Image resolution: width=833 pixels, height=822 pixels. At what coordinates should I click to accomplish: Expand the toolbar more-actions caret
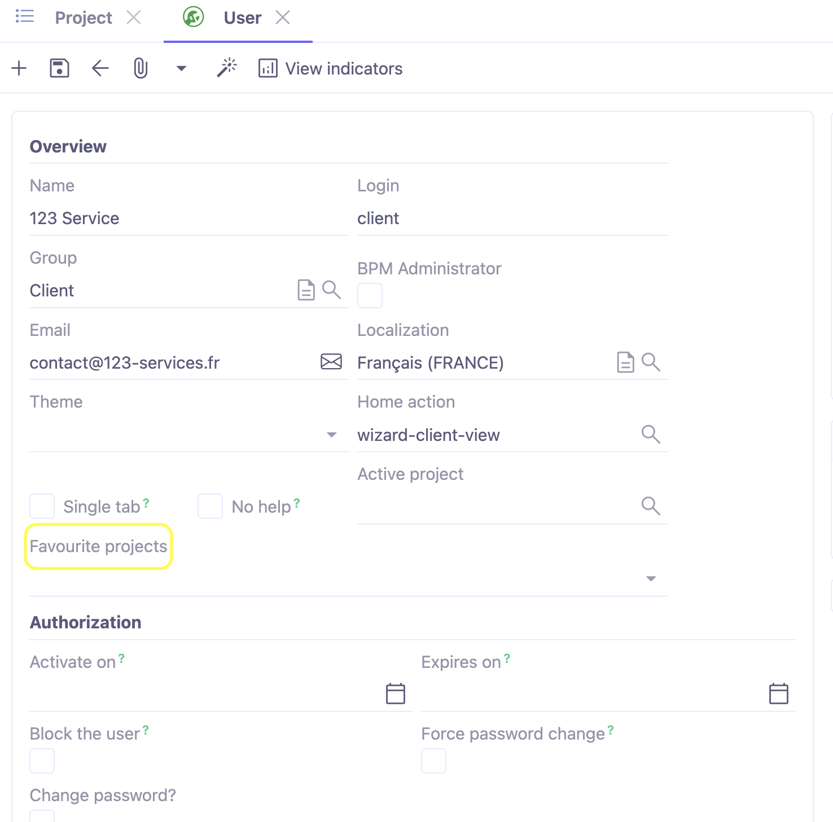click(181, 68)
